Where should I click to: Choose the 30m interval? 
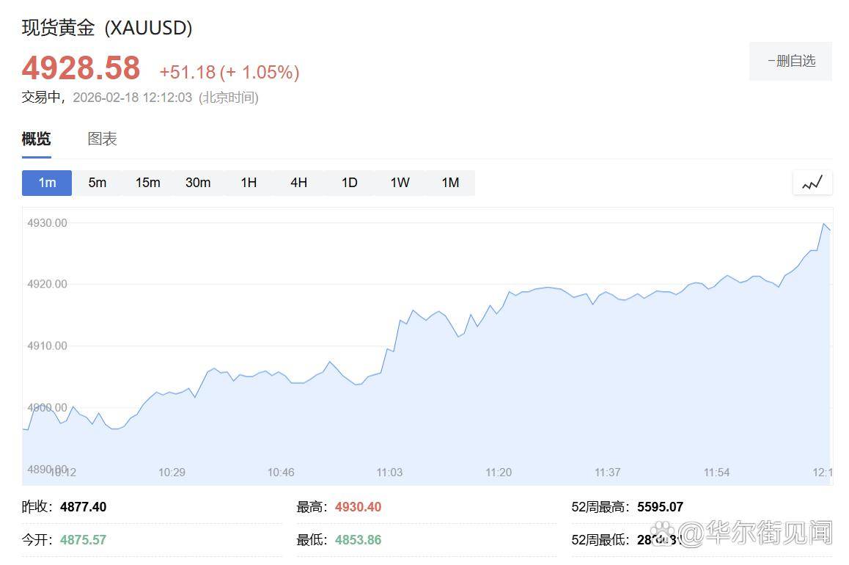198,183
